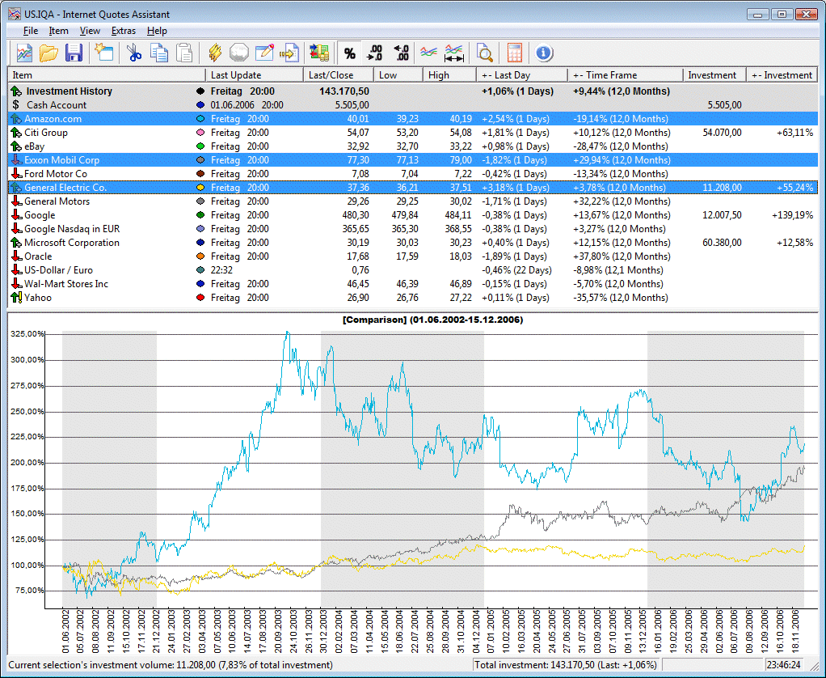Click the Save floppy disk icon

[74, 53]
